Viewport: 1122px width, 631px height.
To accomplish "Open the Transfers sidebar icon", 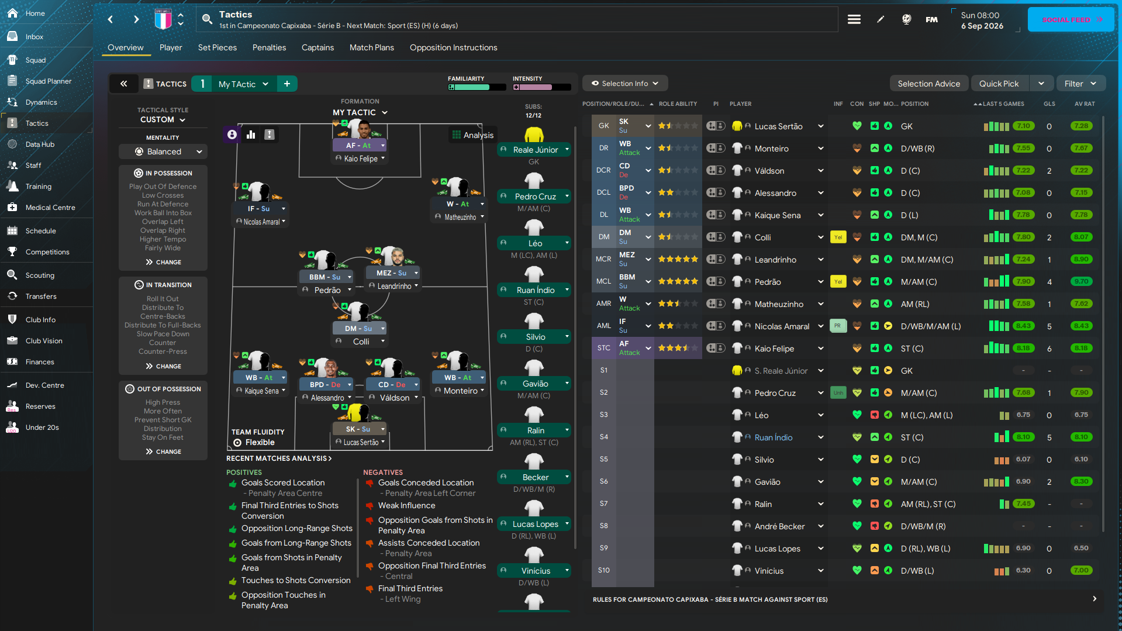I will click(12, 296).
